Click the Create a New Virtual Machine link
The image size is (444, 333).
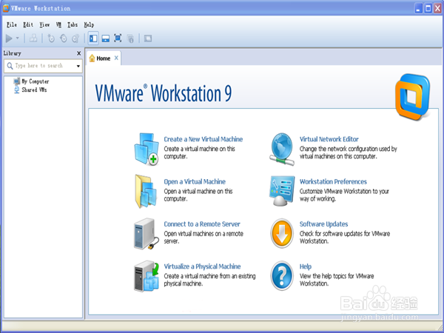point(203,139)
